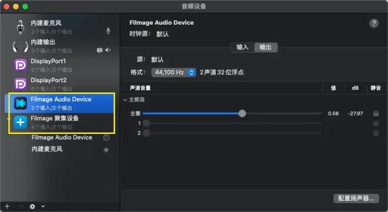388x212 pixels.
Task: Click the speaker output indicator for 内建输出
Action: [x=108, y=50]
